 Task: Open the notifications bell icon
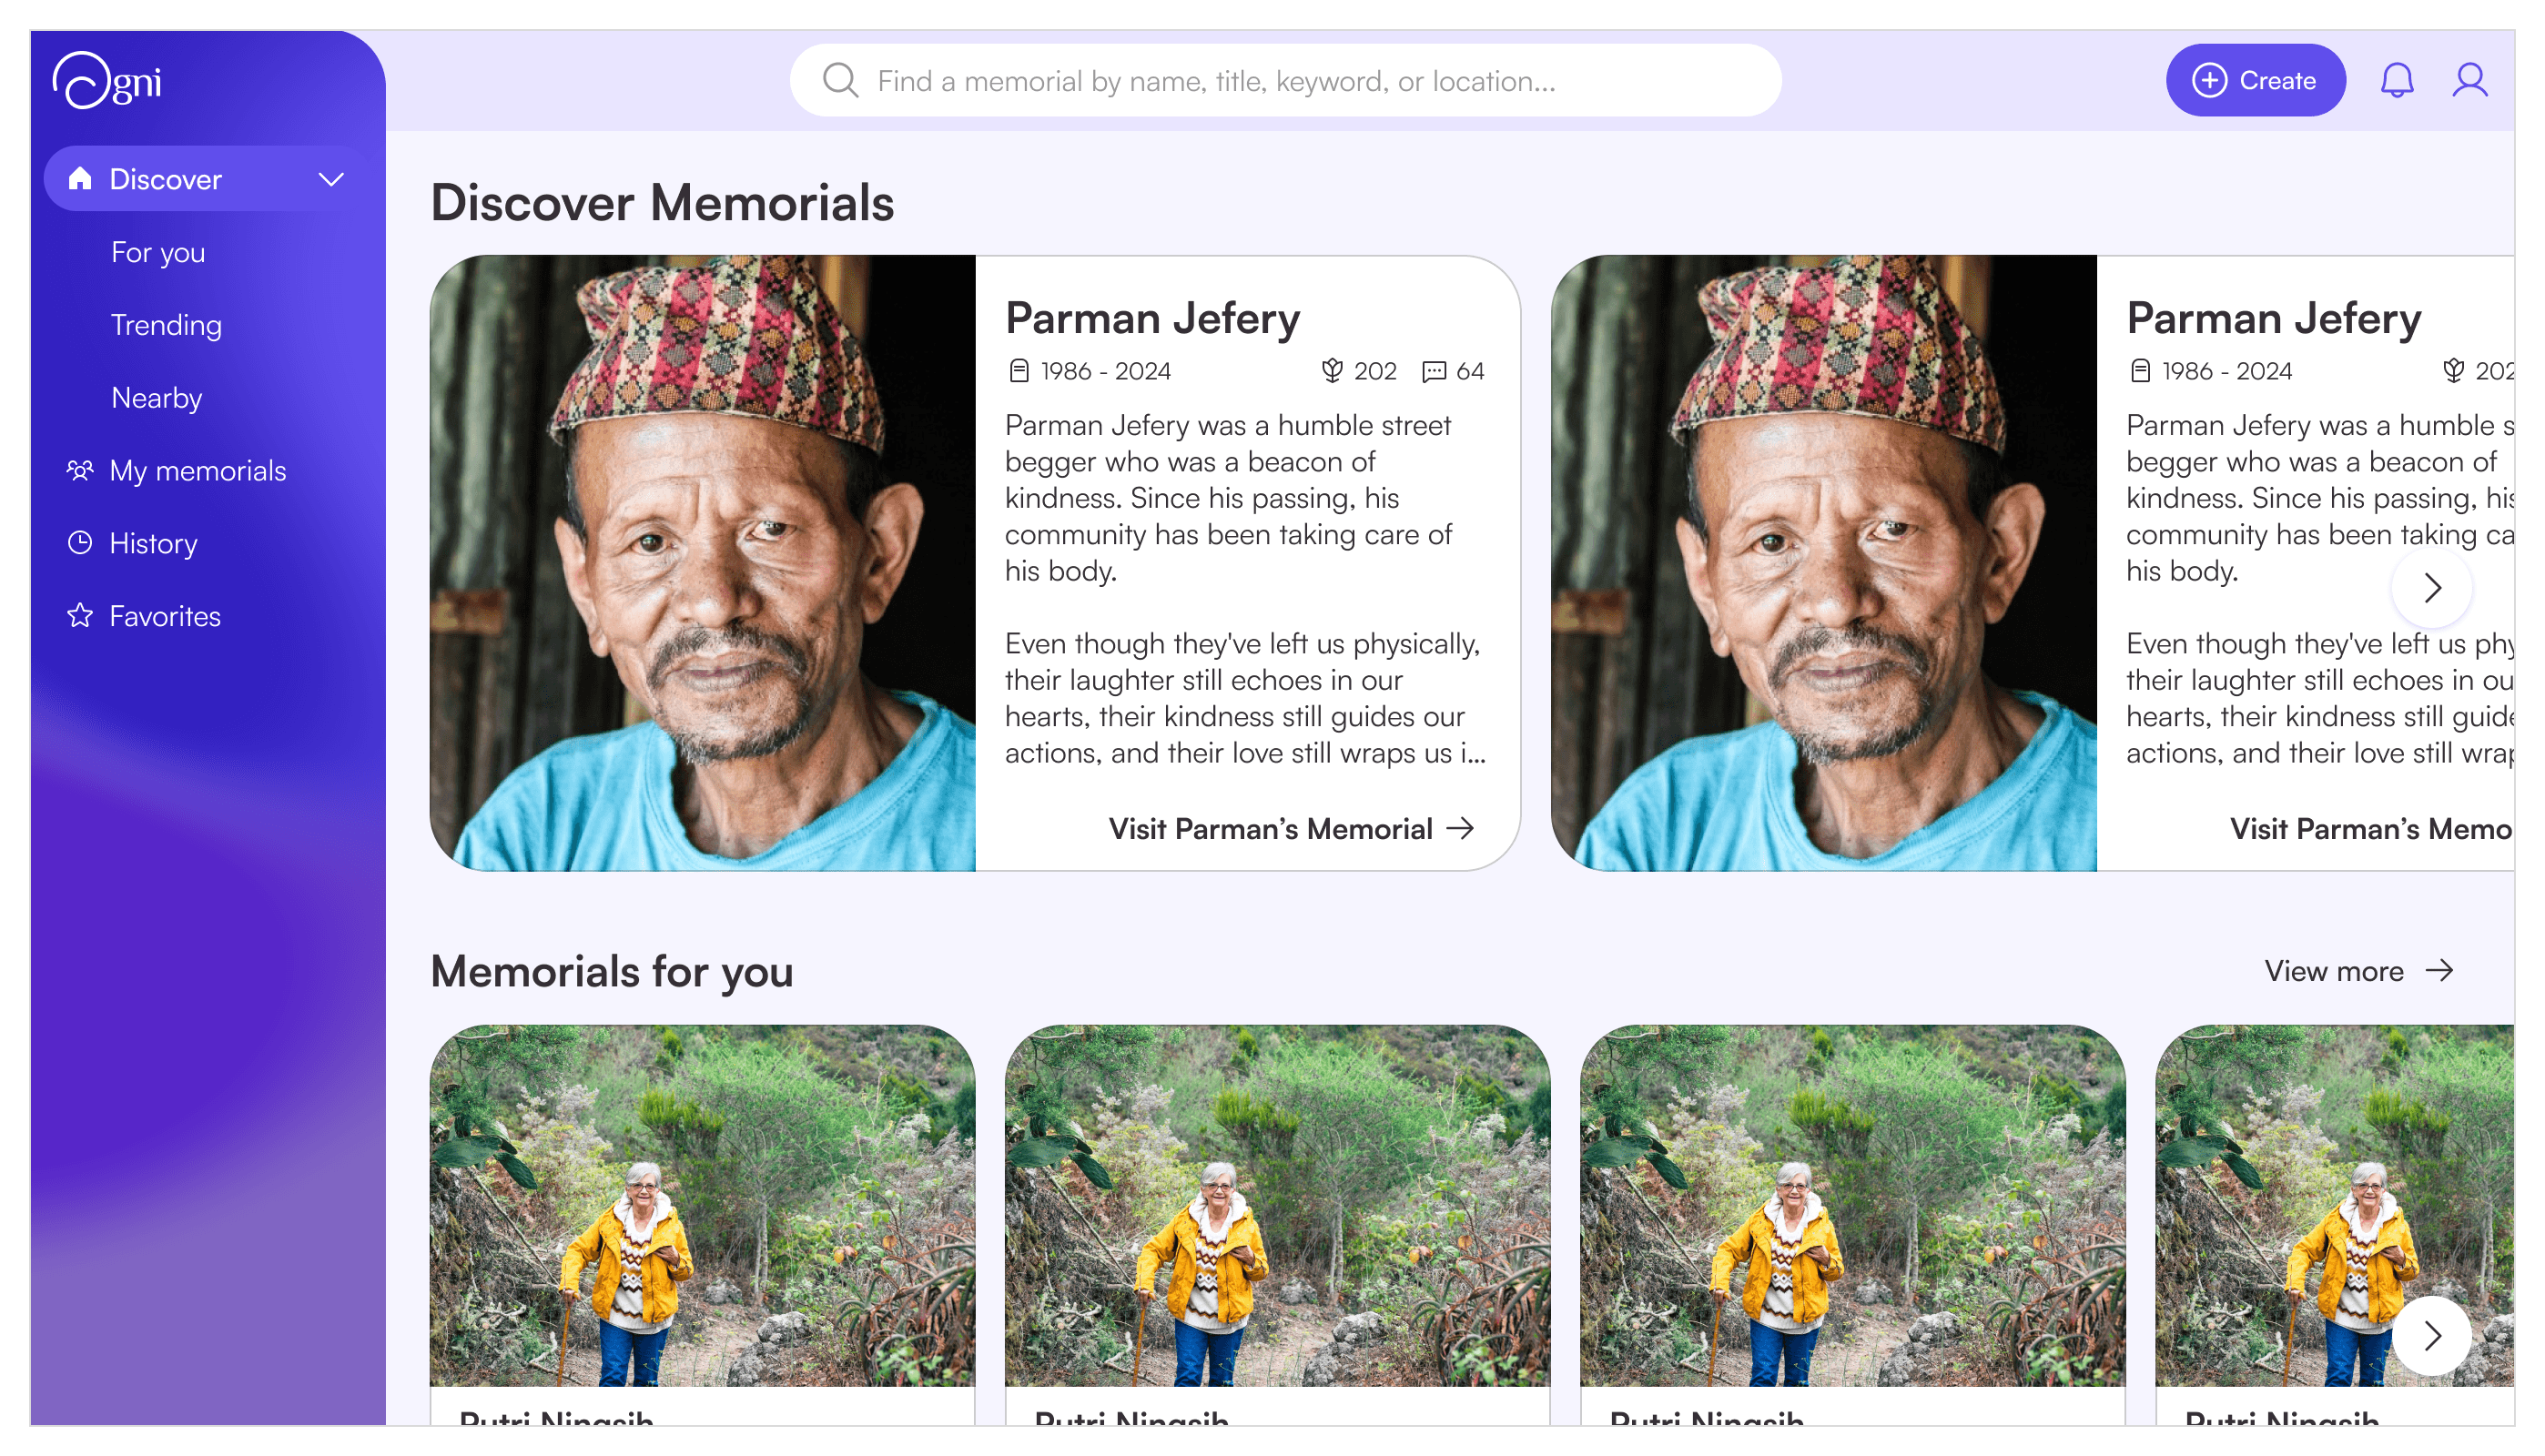pos(2396,80)
